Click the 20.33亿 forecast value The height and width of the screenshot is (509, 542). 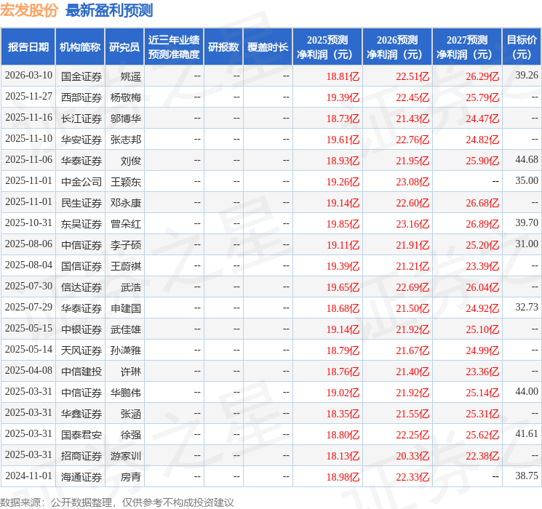[413, 456]
